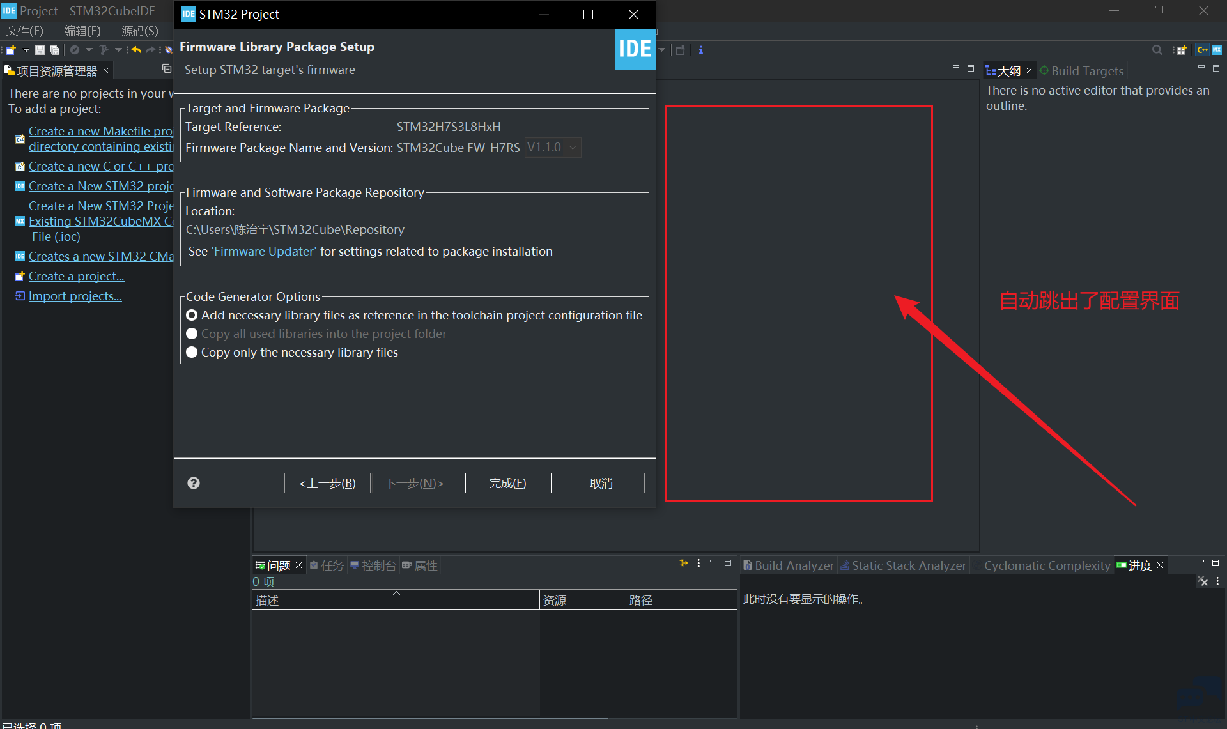
Task: Click Create a New STM32 project link
Action: point(100,186)
